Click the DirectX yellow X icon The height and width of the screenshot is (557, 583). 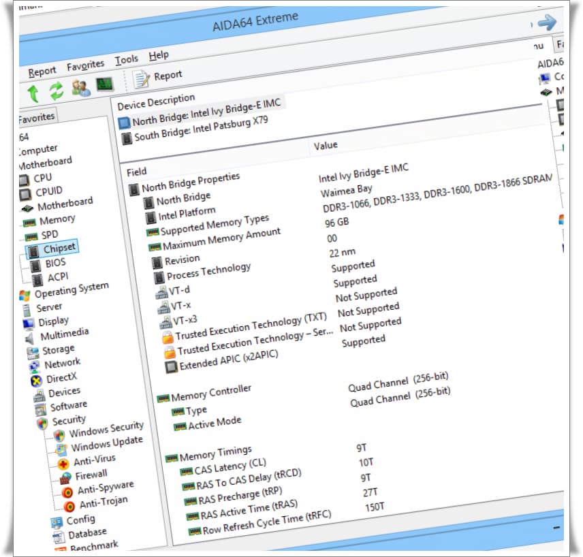click(x=36, y=381)
